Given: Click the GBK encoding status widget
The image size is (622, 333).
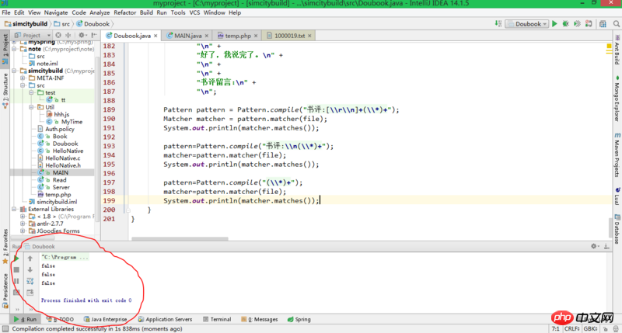Looking at the screenshot, I should click(591, 328).
